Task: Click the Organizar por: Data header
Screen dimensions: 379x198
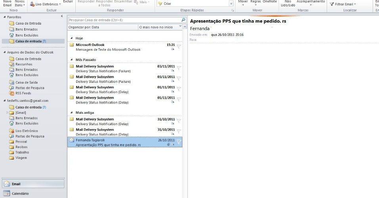Action: [x=84, y=27]
